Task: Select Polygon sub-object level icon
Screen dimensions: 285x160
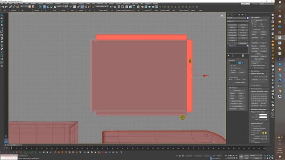Action: pos(240,63)
